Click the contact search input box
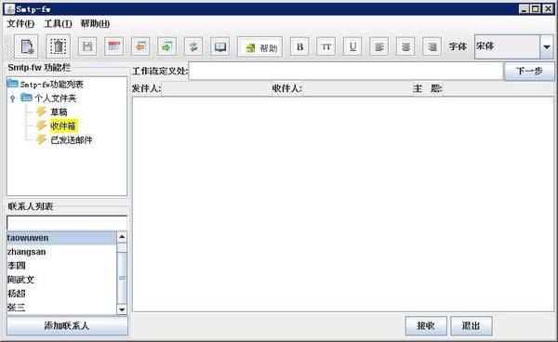Image resolution: width=558 pixels, height=342 pixels. (67, 223)
